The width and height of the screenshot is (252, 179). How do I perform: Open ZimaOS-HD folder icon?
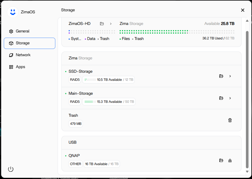coord(102,24)
